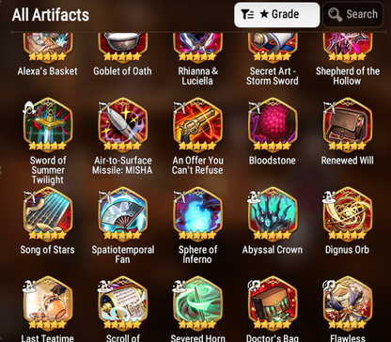Select the Severed Horn artifact
The width and height of the screenshot is (391, 342).
tap(197, 303)
